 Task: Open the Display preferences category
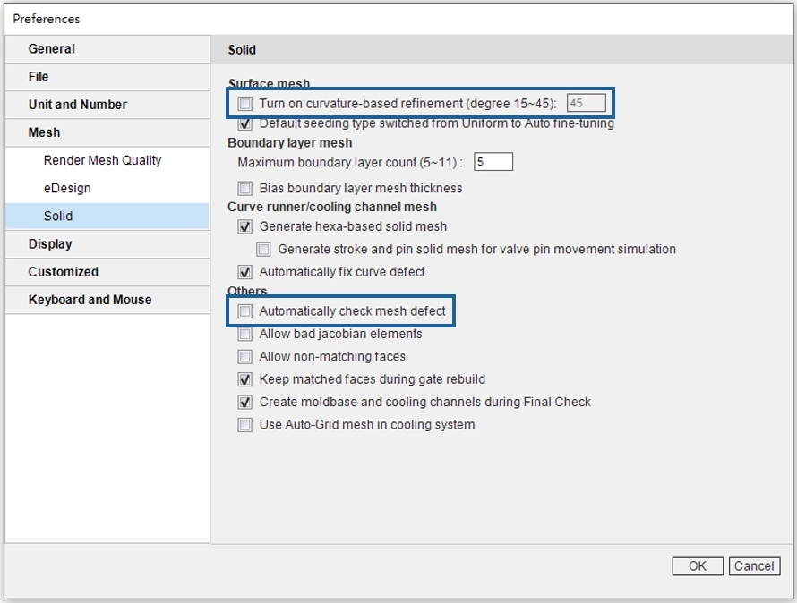50,243
